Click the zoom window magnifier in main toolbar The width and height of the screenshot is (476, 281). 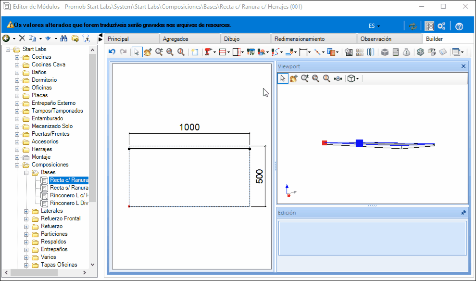click(170, 52)
